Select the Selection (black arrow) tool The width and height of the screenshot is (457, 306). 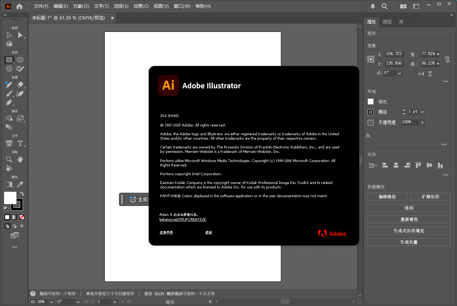(9, 35)
